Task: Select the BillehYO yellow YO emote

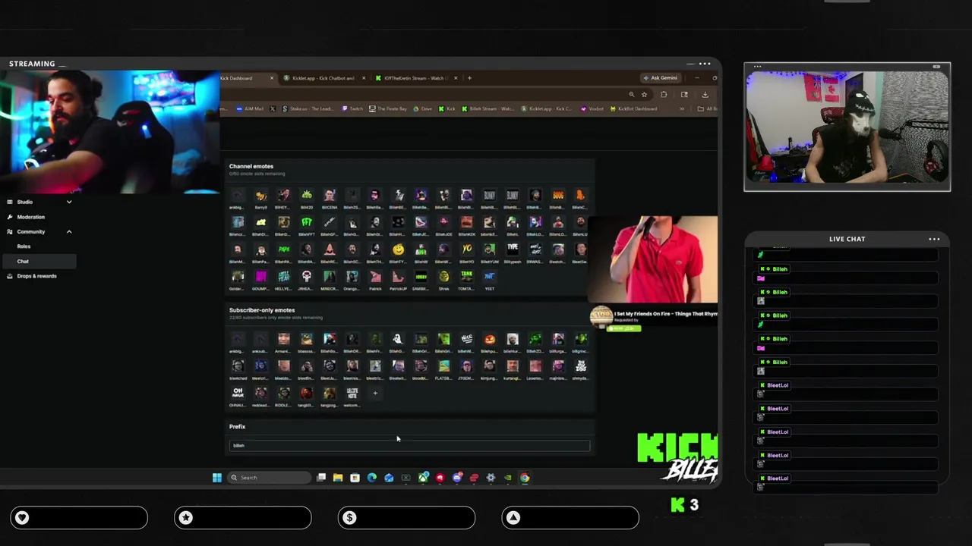Action: tap(466, 250)
